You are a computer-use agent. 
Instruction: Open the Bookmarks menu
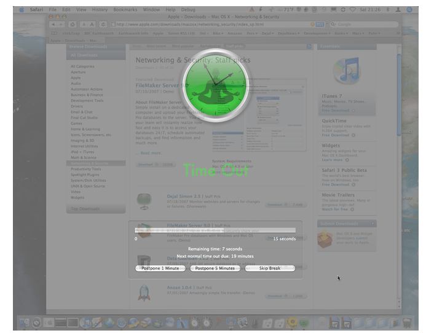(125, 10)
